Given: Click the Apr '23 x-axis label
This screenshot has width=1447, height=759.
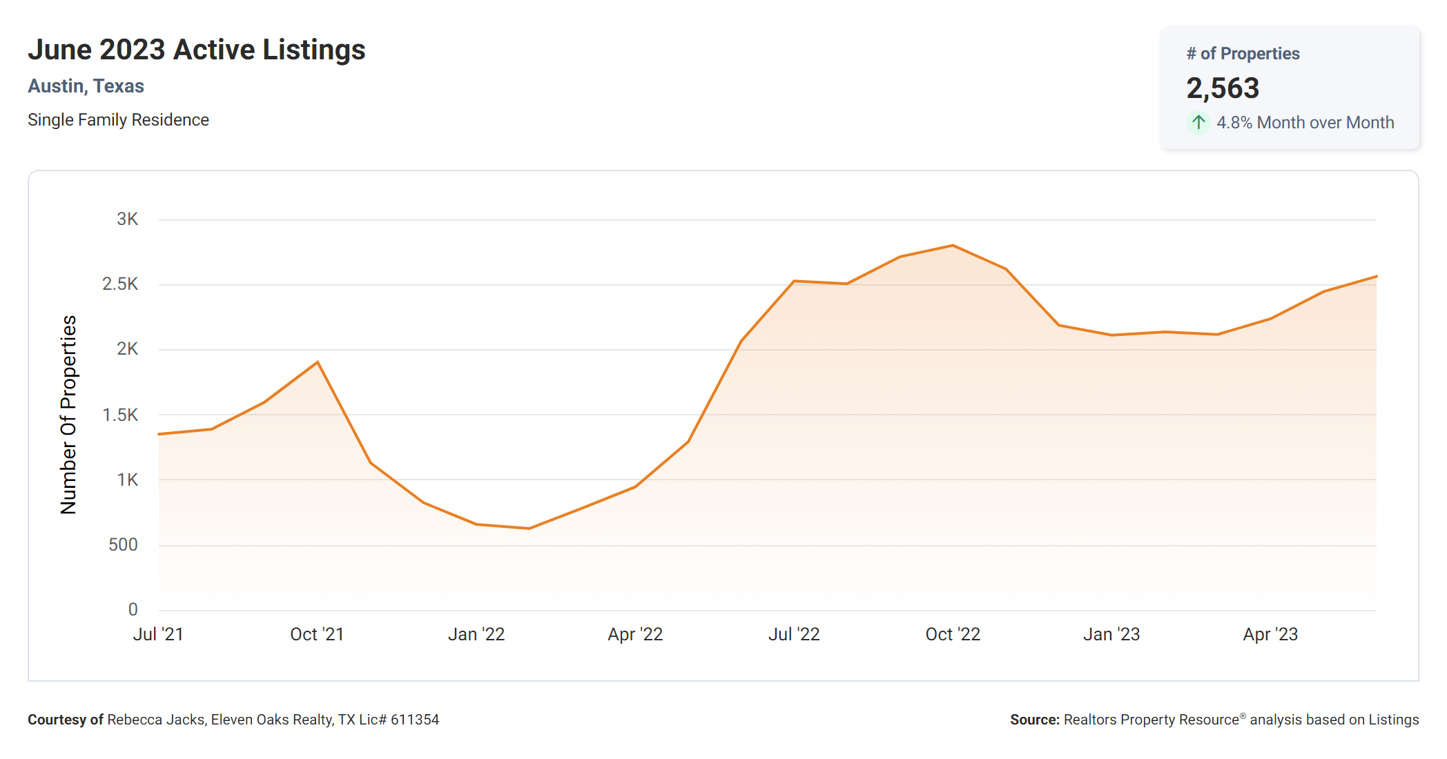Looking at the screenshot, I should pos(1270,634).
